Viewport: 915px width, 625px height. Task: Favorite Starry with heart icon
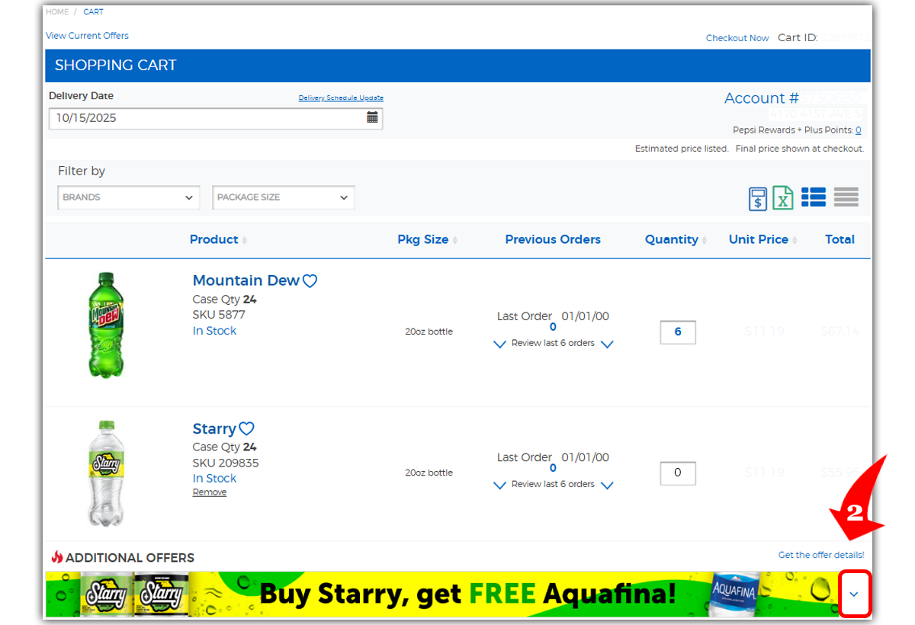click(246, 429)
